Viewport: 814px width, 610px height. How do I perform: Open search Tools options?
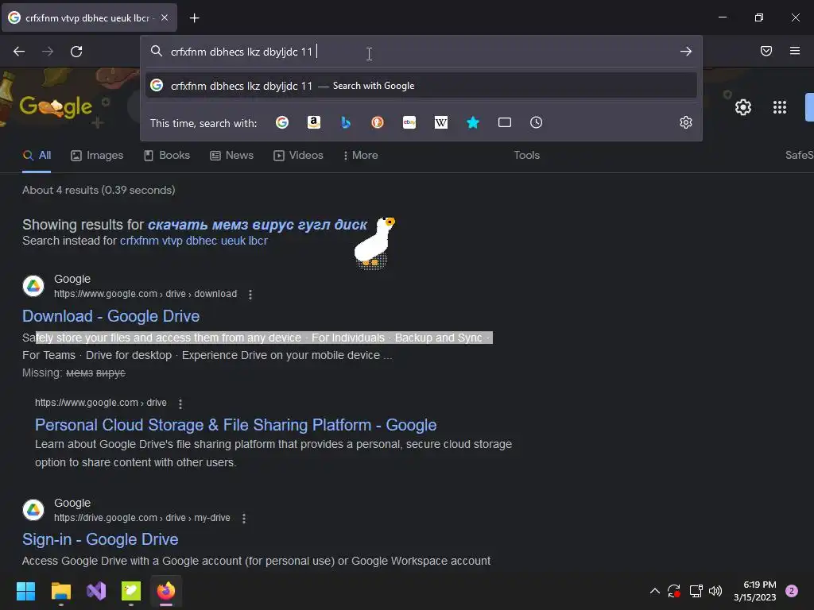tap(526, 156)
